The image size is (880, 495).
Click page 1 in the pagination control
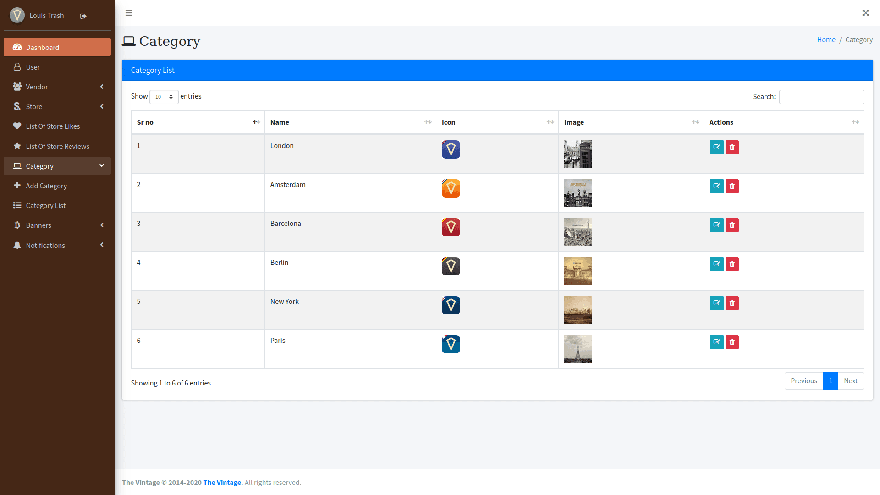(x=831, y=380)
